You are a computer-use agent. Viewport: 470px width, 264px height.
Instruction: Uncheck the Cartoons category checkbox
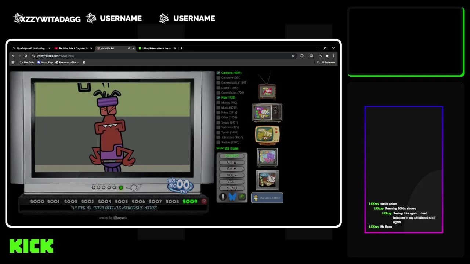click(x=218, y=73)
